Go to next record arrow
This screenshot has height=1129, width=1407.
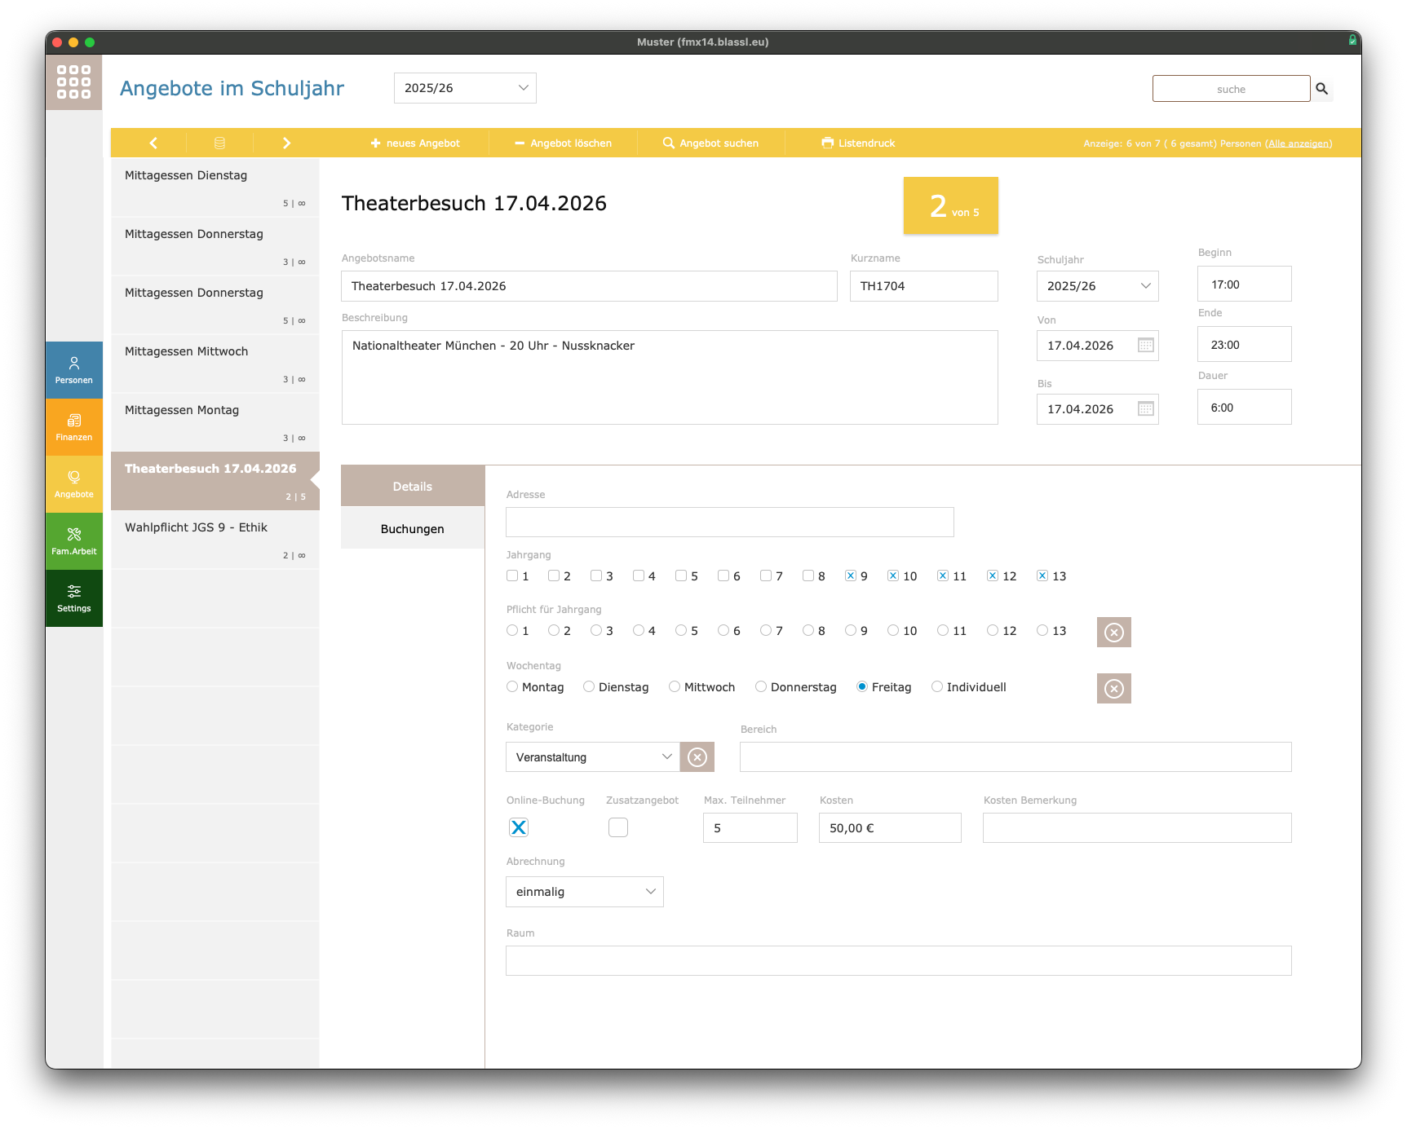point(286,143)
